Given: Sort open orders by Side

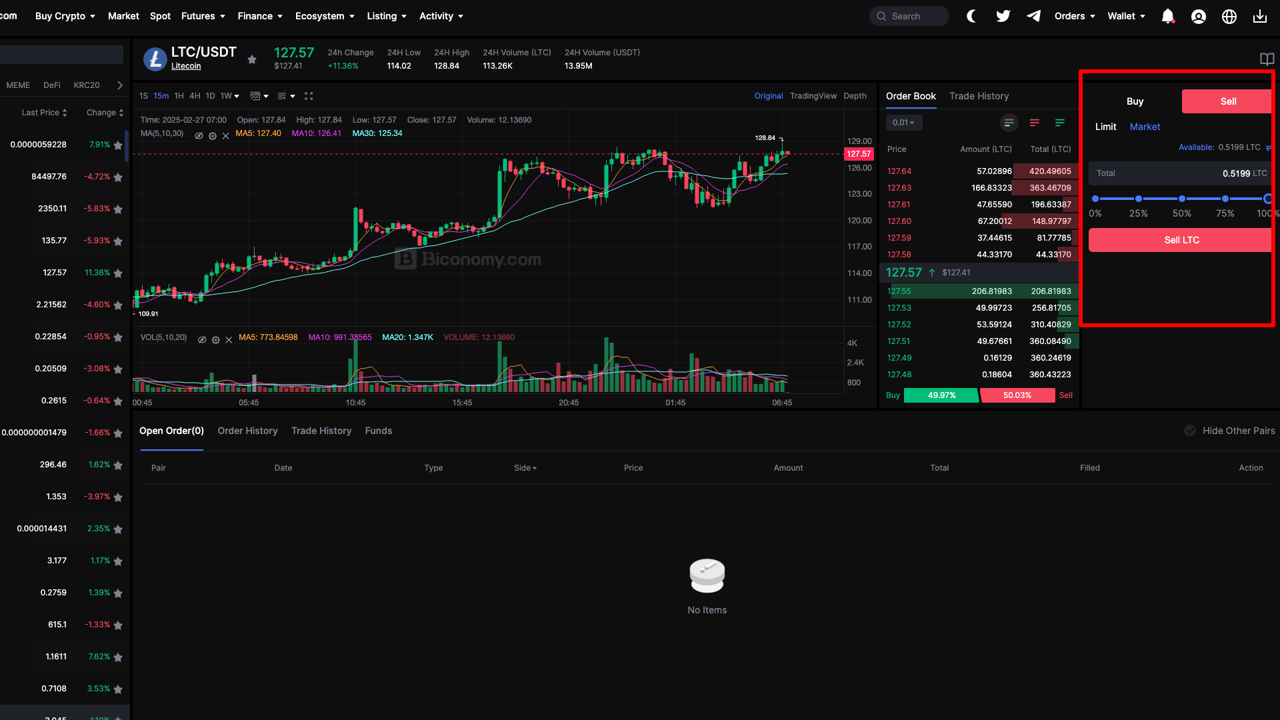Looking at the screenshot, I should coord(525,468).
